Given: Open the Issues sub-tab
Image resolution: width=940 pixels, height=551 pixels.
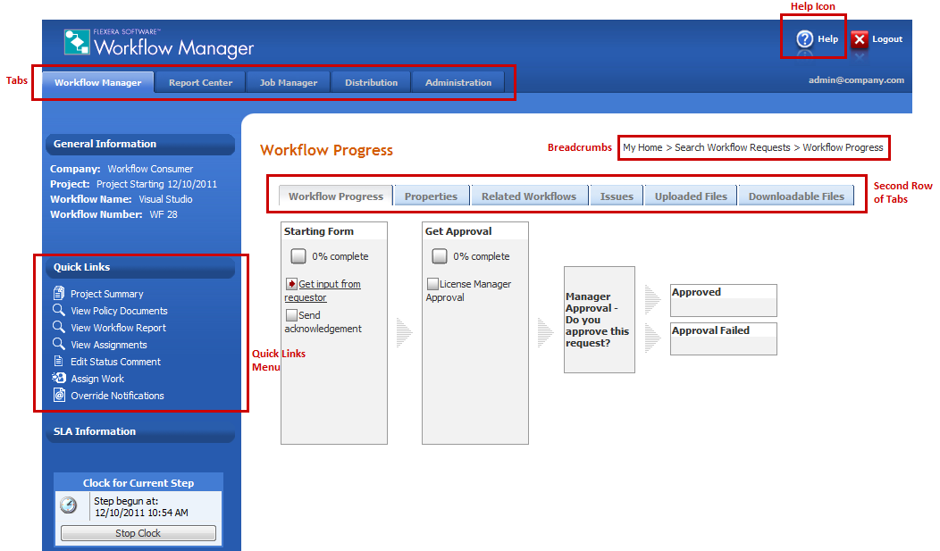Looking at the screenshot, I should tap(617, 196).
